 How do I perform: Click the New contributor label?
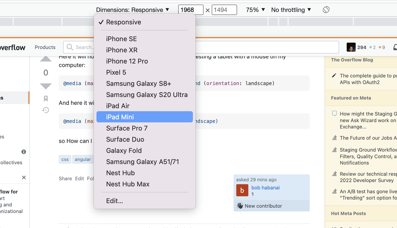263,206
